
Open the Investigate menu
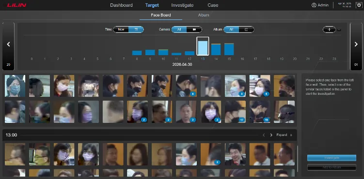point(182,5)
